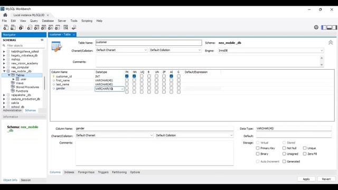The height and width of the screenshot is (190, 338).
Task: Close the Local instance MySQL80 tab
Action: click(x=48, y=15)
